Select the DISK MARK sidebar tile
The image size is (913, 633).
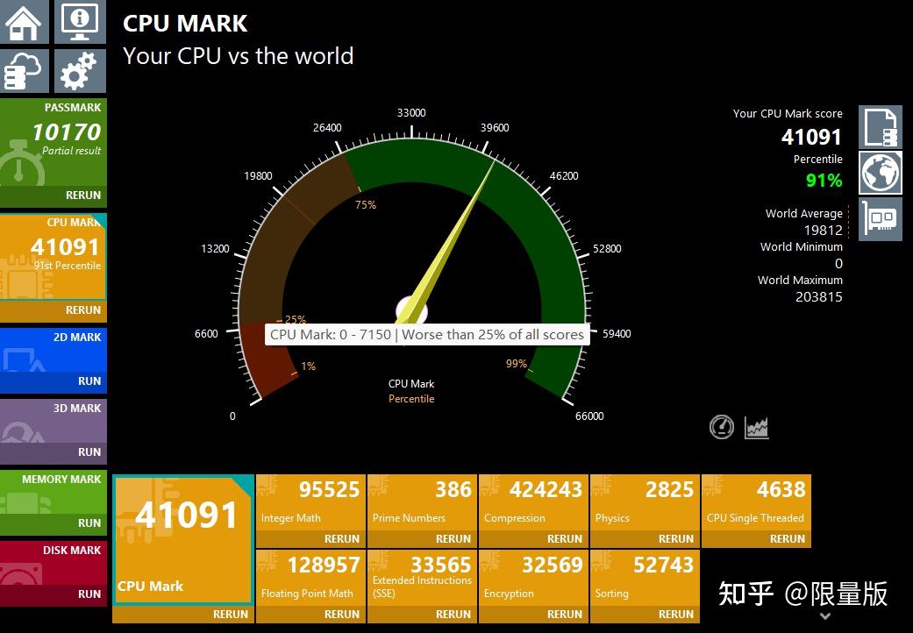53,563
